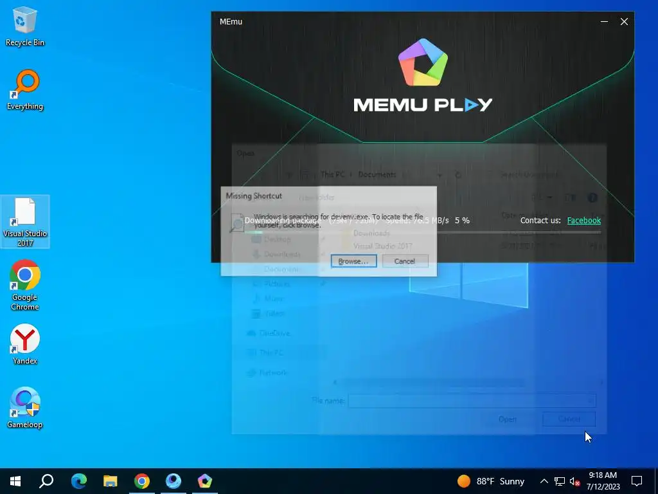The width and height of the screenshot is (658, 494).
Task: Cancel the faded Open file dialog
Action: [x=569, y=419]
